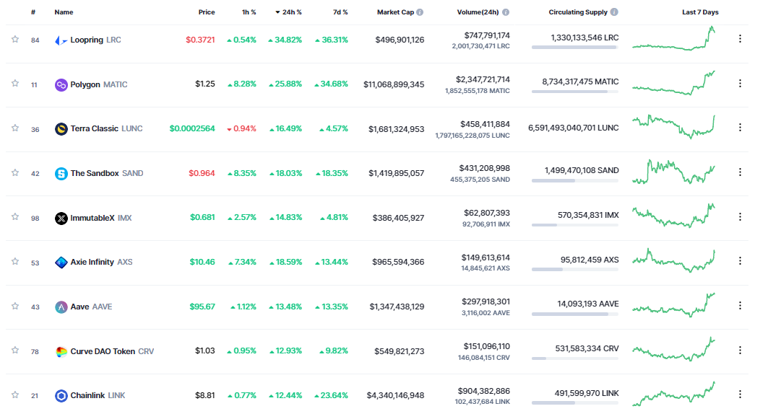Open three-dot menu for The Sandbox row
The image size is (768, 414).
coord(740,172)
